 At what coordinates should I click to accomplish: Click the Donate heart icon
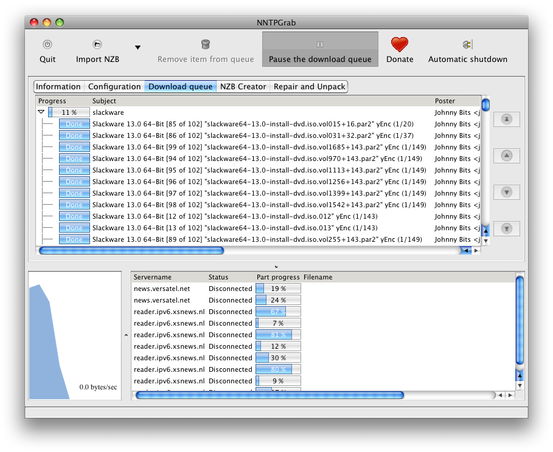[x=400, y=44]
